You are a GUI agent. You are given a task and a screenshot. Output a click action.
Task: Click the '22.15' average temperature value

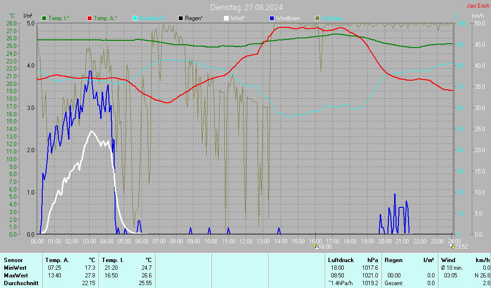coord(89,283)
